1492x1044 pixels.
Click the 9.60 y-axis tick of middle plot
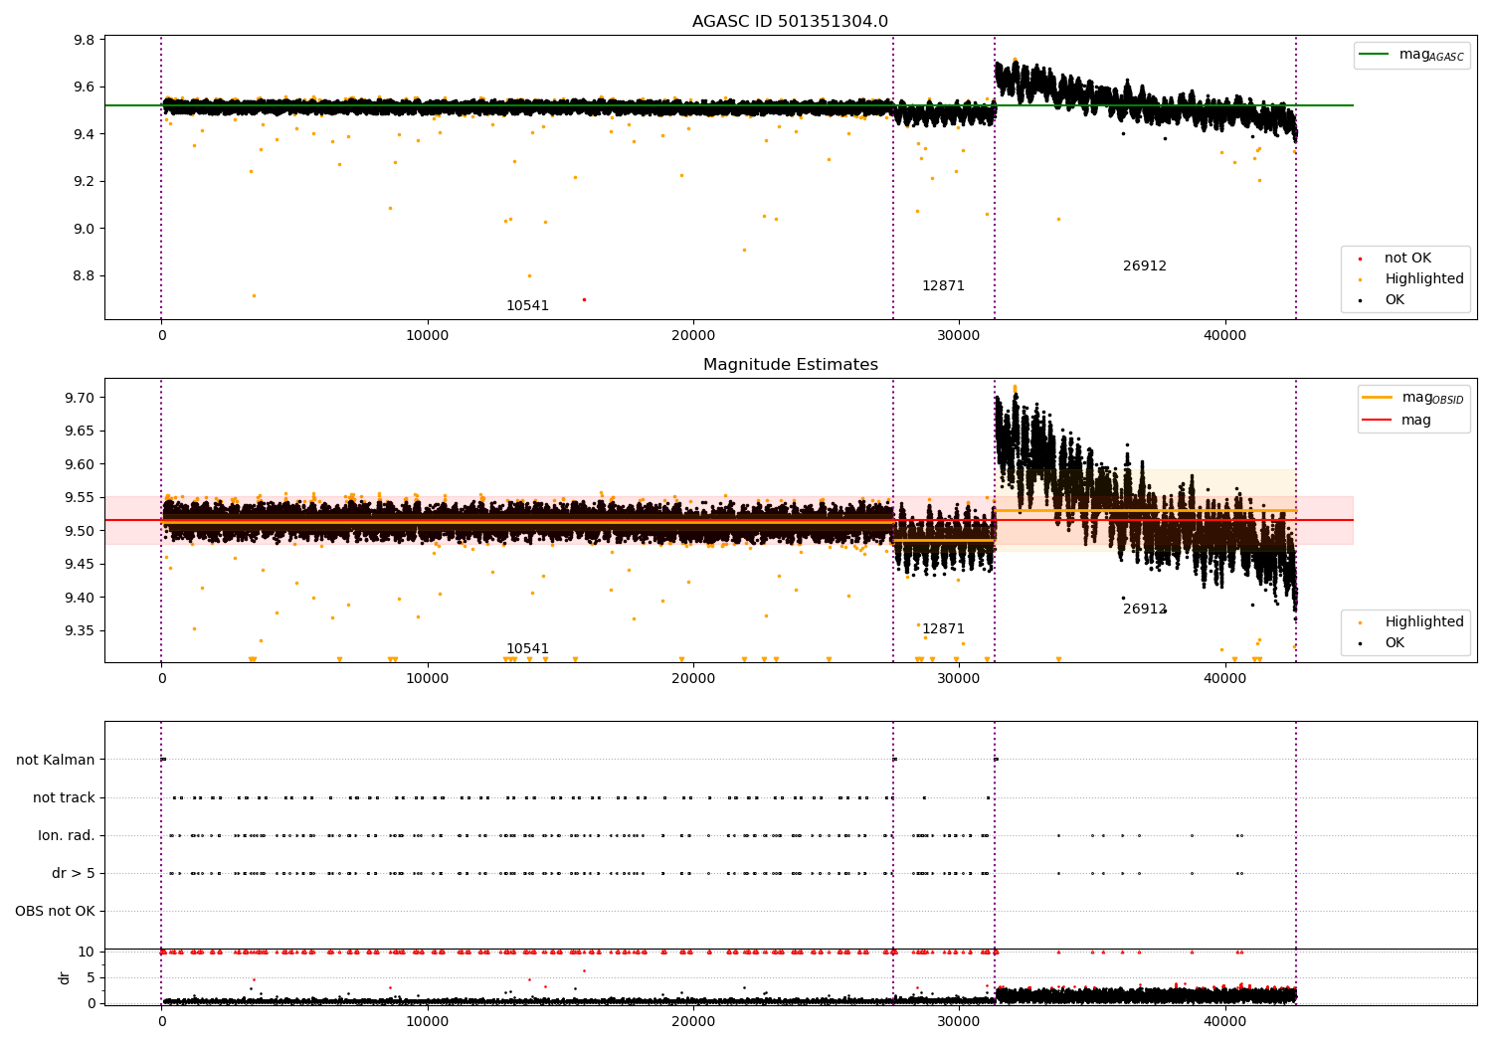(80, 464)
